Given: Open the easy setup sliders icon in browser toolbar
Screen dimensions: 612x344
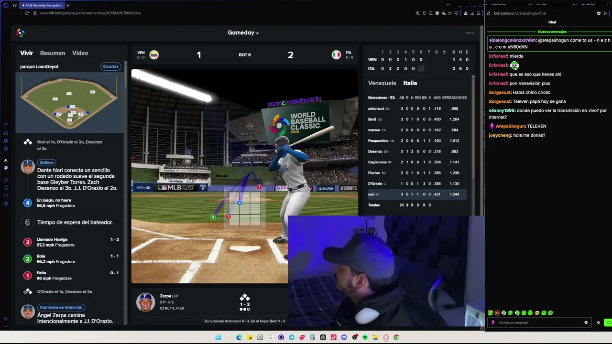Looking at the screenshot, I should pos(479,13).
